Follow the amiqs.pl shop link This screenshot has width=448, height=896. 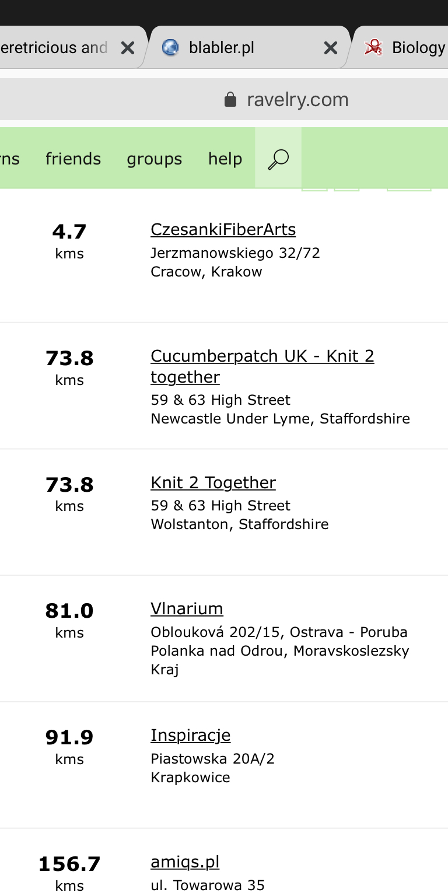point(185,862)
